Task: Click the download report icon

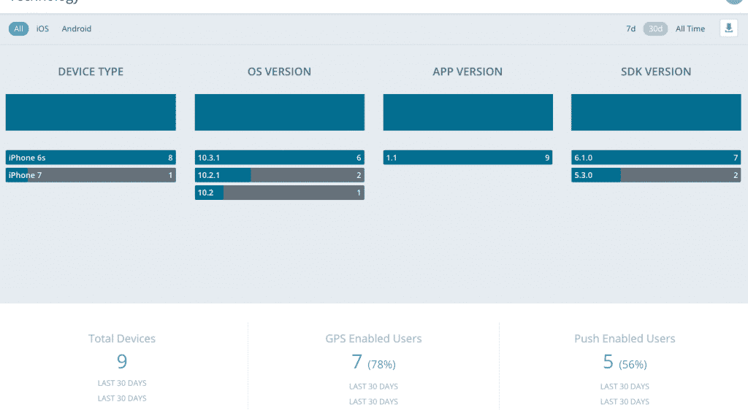Action: pos(728,28)
